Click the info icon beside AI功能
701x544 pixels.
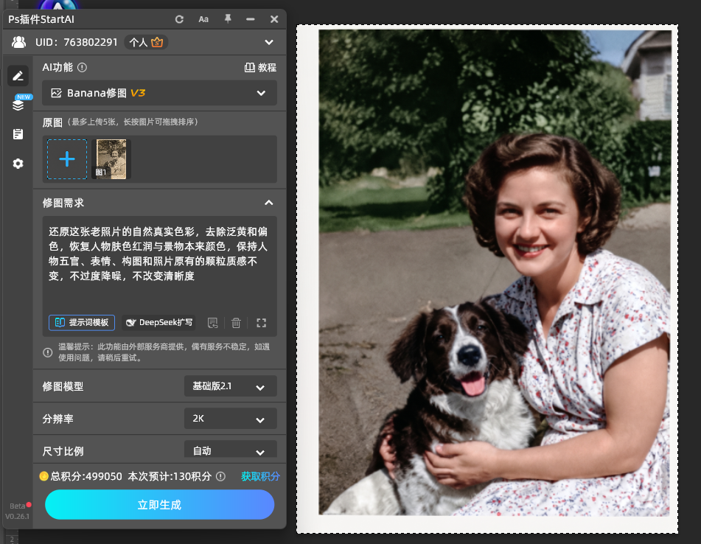[83, 68]
